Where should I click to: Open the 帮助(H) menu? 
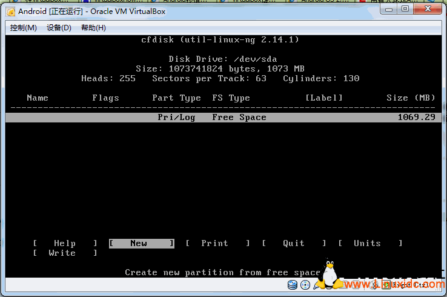93,28
